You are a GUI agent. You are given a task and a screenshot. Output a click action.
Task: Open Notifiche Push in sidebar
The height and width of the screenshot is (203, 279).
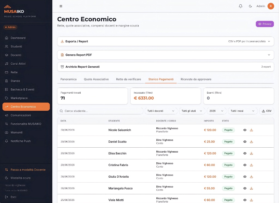click(x=26, y=141)
